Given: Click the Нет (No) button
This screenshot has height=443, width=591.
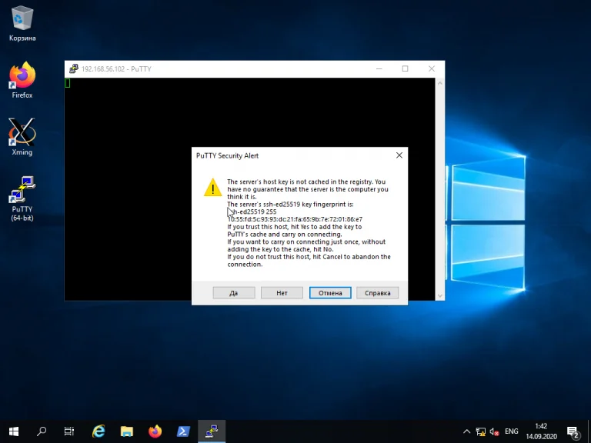Looking at the screenshot, I should coord(282,293).
